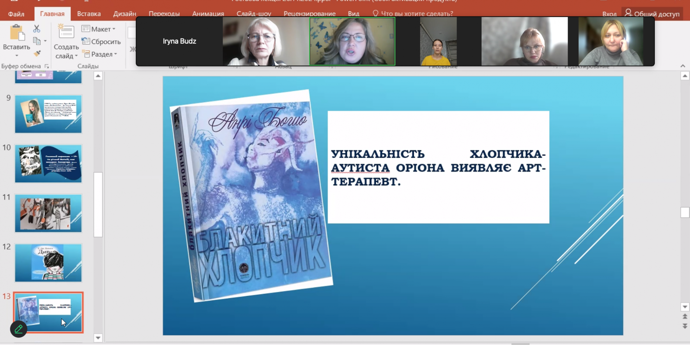Open the Буфер обмена dialog launcher
The height and width of the screenshot is (345, 690).
(x=47, y=66)
